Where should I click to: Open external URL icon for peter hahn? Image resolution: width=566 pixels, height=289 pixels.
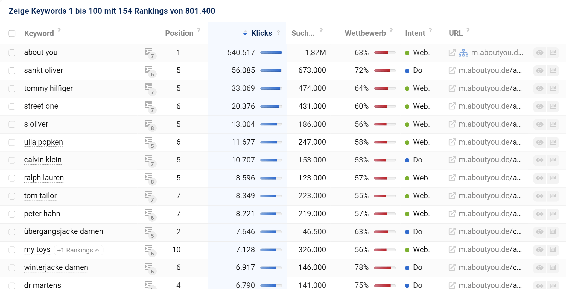click(x=452, y=214)
